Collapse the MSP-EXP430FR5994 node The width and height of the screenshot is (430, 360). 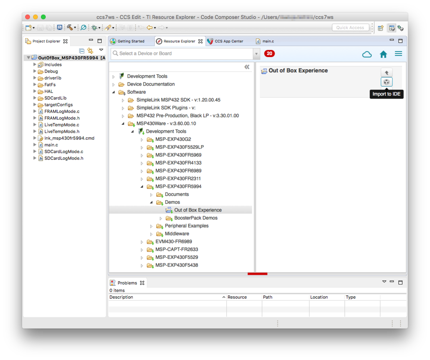click(142, 187)
